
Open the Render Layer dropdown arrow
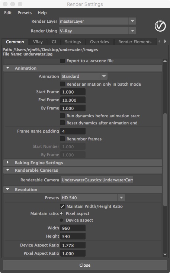(x=132, y=21)
